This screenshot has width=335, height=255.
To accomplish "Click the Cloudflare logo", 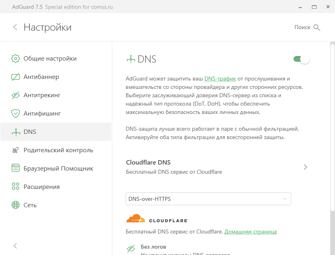I will click(157, 219).
